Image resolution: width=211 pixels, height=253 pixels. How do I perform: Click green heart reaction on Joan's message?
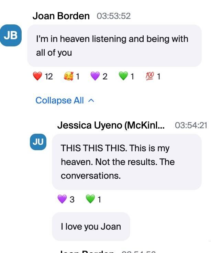tap(126, 76)
